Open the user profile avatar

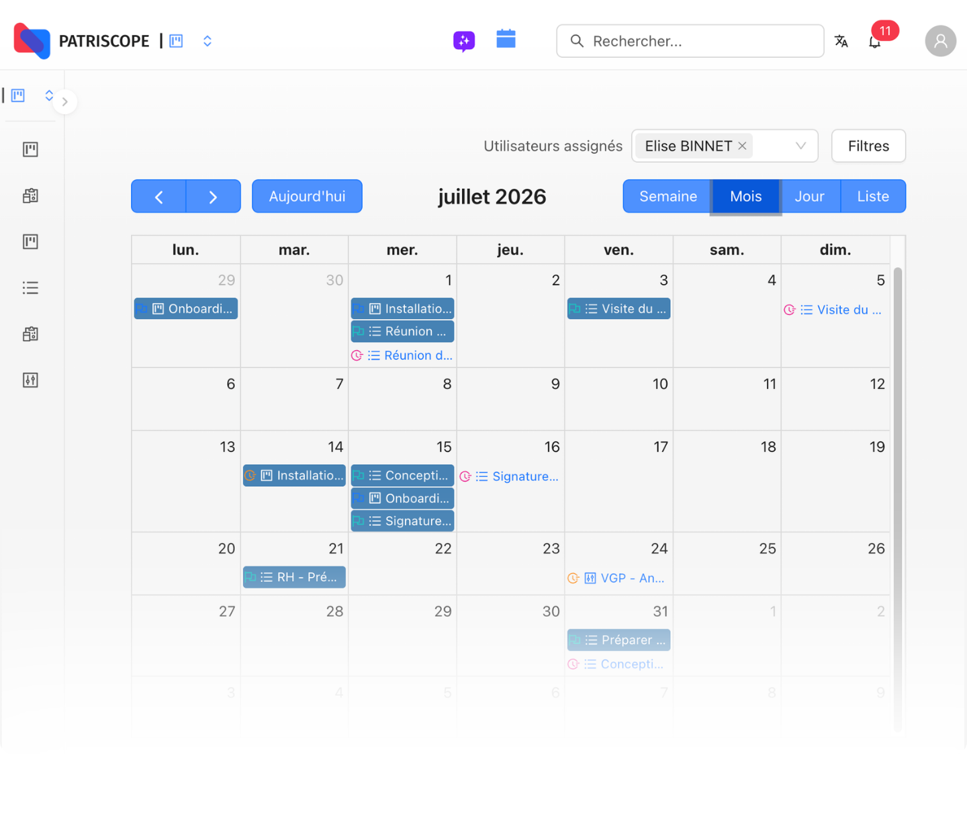coord(940,41)
